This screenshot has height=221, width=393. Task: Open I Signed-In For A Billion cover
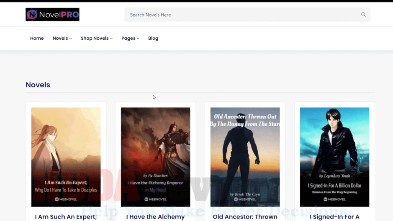(334, 157)
